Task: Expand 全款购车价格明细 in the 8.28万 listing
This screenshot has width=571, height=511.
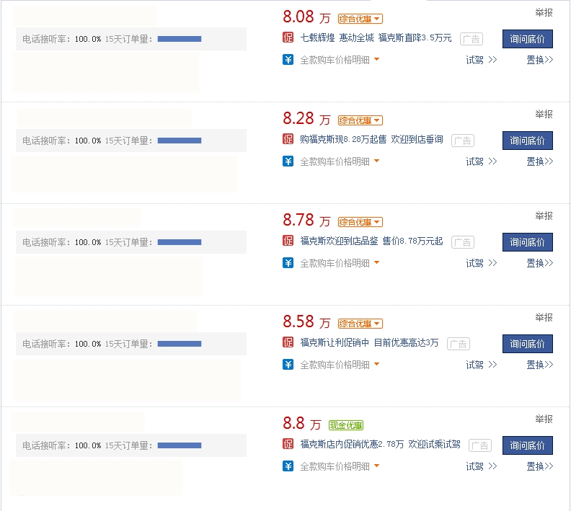Action: [339, 161]
